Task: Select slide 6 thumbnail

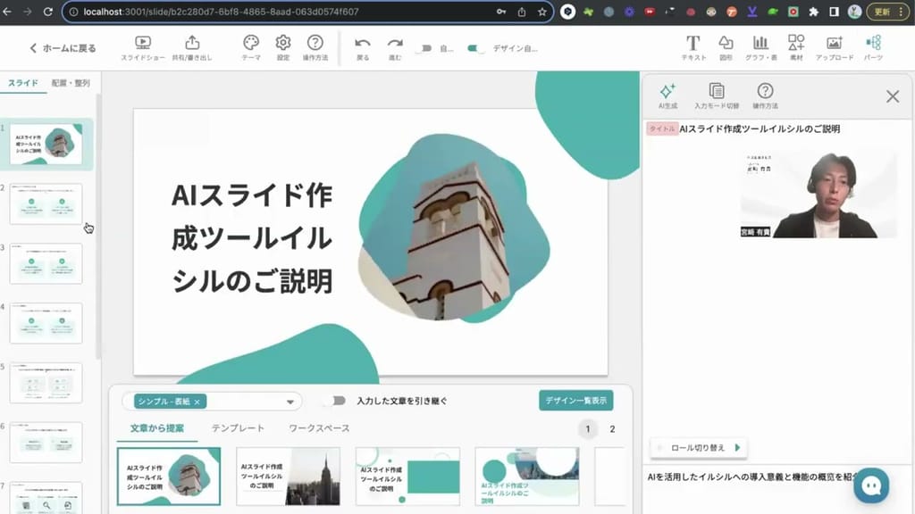Action: 46,443
